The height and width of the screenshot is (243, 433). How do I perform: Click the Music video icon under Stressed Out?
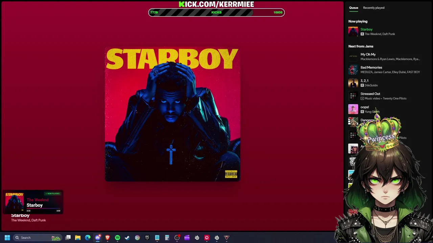[362, 99]
